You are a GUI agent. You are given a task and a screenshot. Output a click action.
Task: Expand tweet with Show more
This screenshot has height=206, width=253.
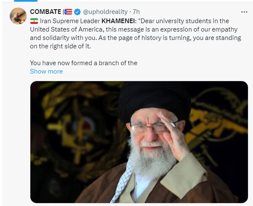click(46, 71)
